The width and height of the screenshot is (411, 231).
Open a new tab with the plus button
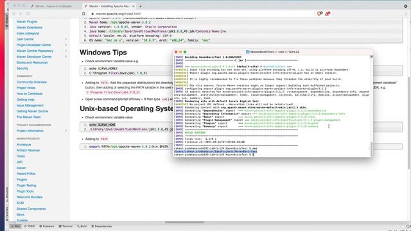tap(141, 6)
